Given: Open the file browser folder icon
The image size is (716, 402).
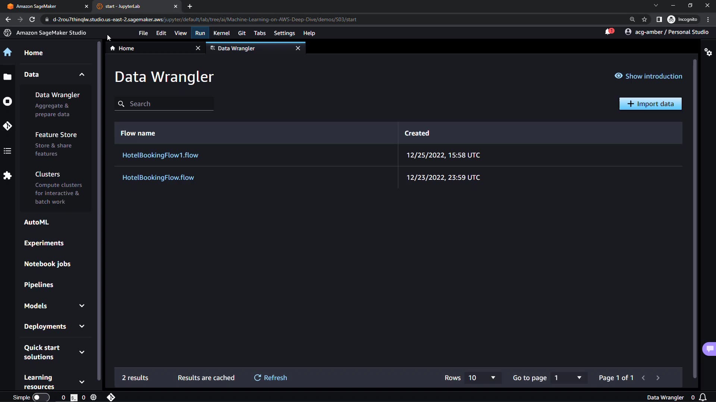Looking at the screenshot, I should pyautogui.click(x=7, y=77).
